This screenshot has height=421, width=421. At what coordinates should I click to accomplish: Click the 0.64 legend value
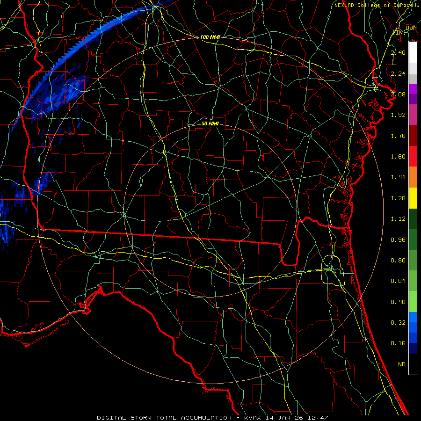coord(398,281)
